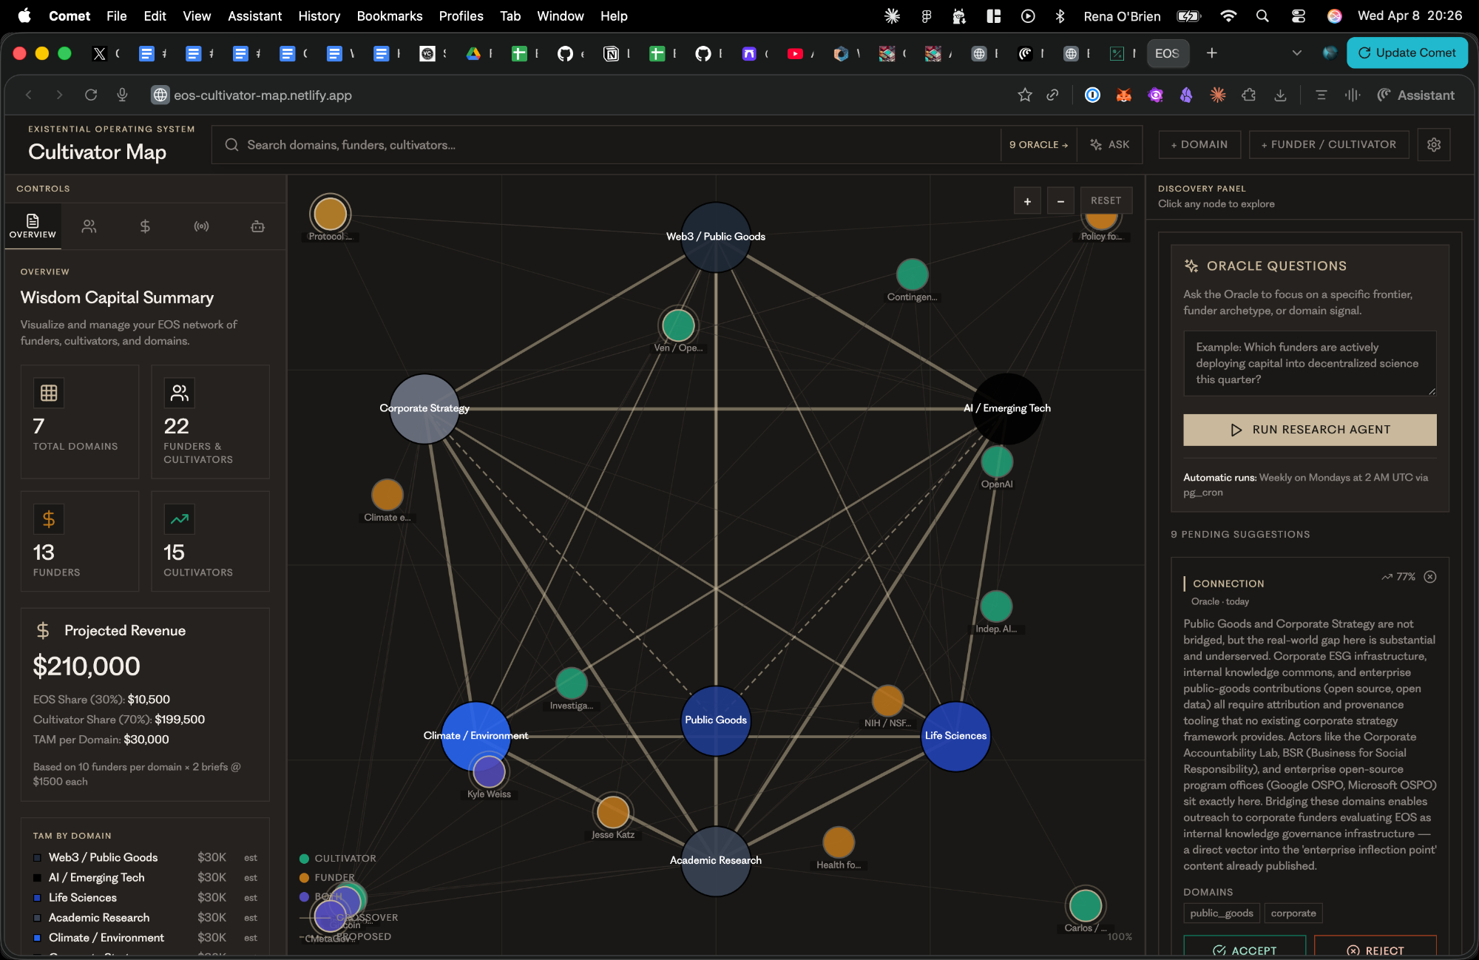
Task: Expand the 9 Oracle suggestions arrow
Action: [1038, 145]
